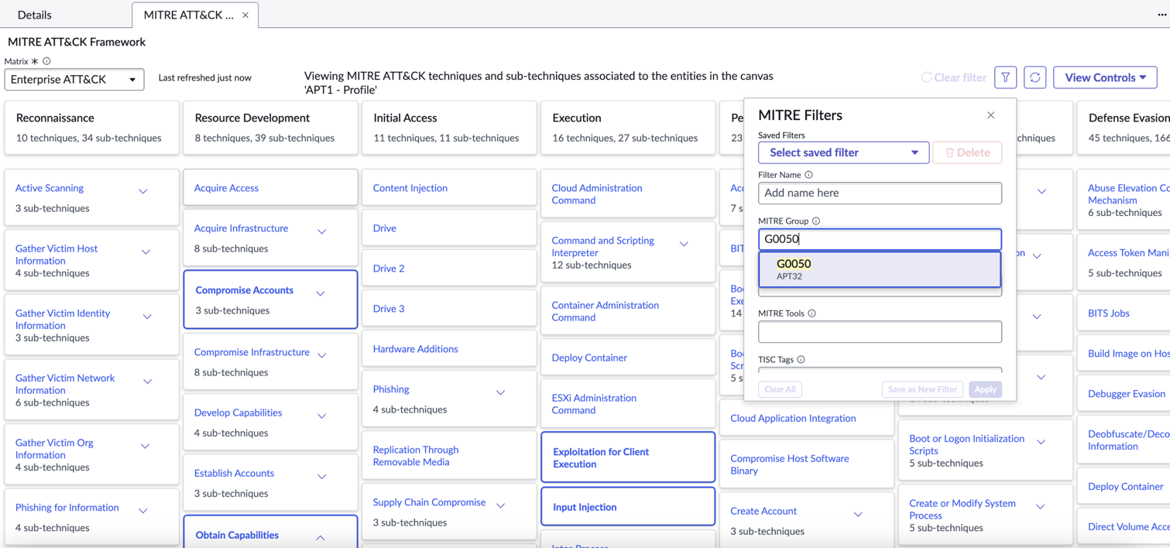
Task: Open the Debugger Evasion technique
Action: tap(1126, 394)
